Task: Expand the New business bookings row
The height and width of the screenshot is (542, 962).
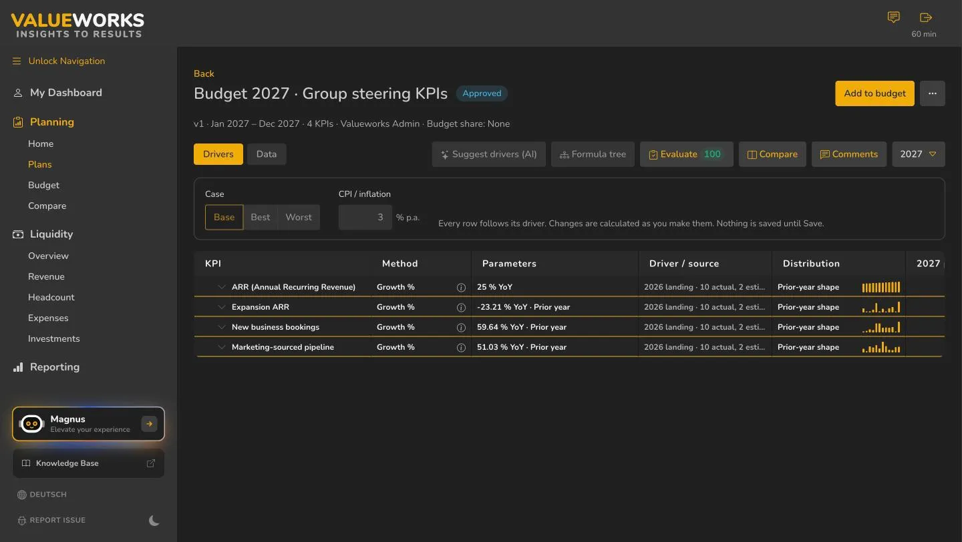Action: tap(221, 327)
